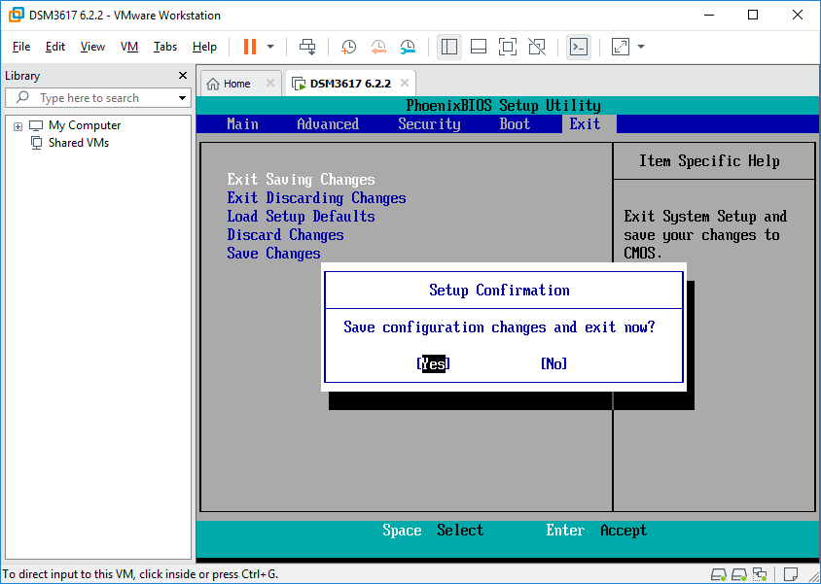Click the hard disk status icon
The width and height of the screenshot is (821, 584).
(719, 574)
